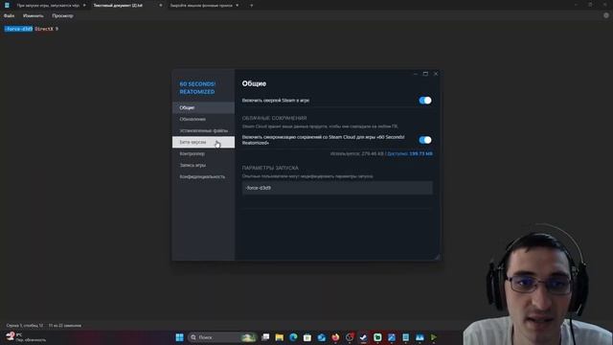613x345 pixels.
Task: Open the Конфиденциальность section
Action: pyautogui.click(x=203, y=176)
